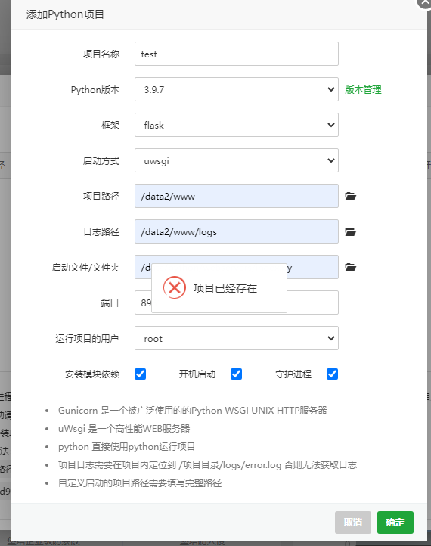Click the 项目已经存在 message text
The image size is (431, 546).
point(225,288)
